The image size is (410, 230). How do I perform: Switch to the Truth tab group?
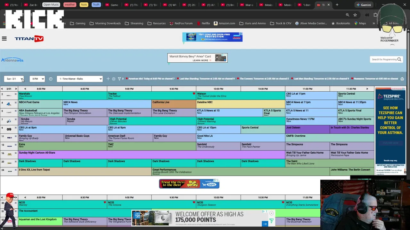pyautogui.click(x=96, y=5)
